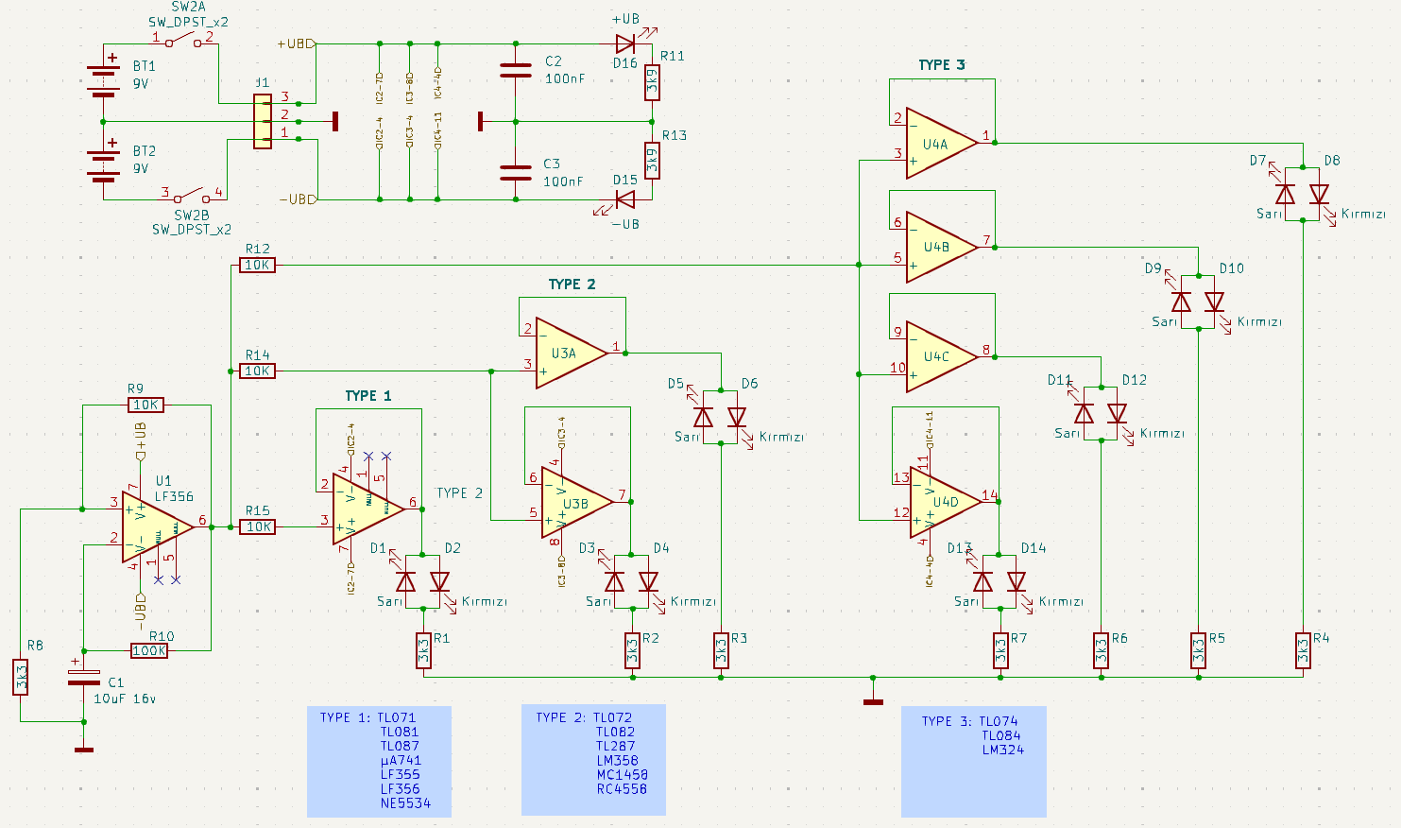Click the TYPE 2 IC list text box
Screen dimensions: 1401x828
click(x=593, y=759)
